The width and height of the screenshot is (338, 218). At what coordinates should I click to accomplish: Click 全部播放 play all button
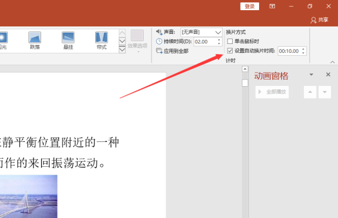pos(272,92)
